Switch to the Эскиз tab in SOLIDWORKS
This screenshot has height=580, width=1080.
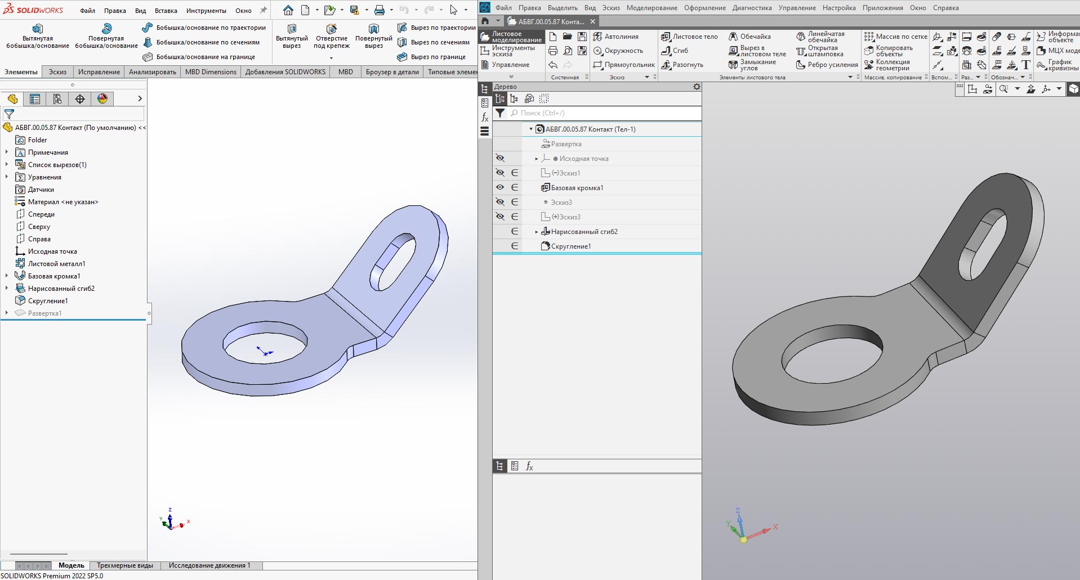(57, 72)
